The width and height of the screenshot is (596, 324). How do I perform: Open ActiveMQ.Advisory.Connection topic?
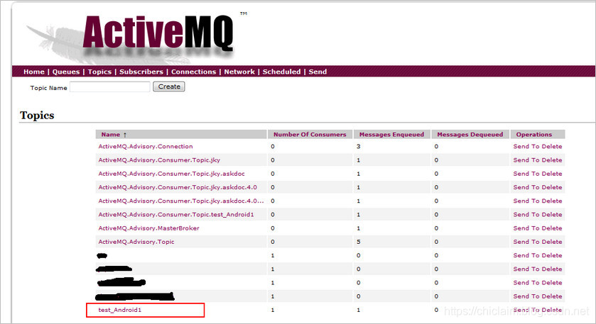pos(146,147)
